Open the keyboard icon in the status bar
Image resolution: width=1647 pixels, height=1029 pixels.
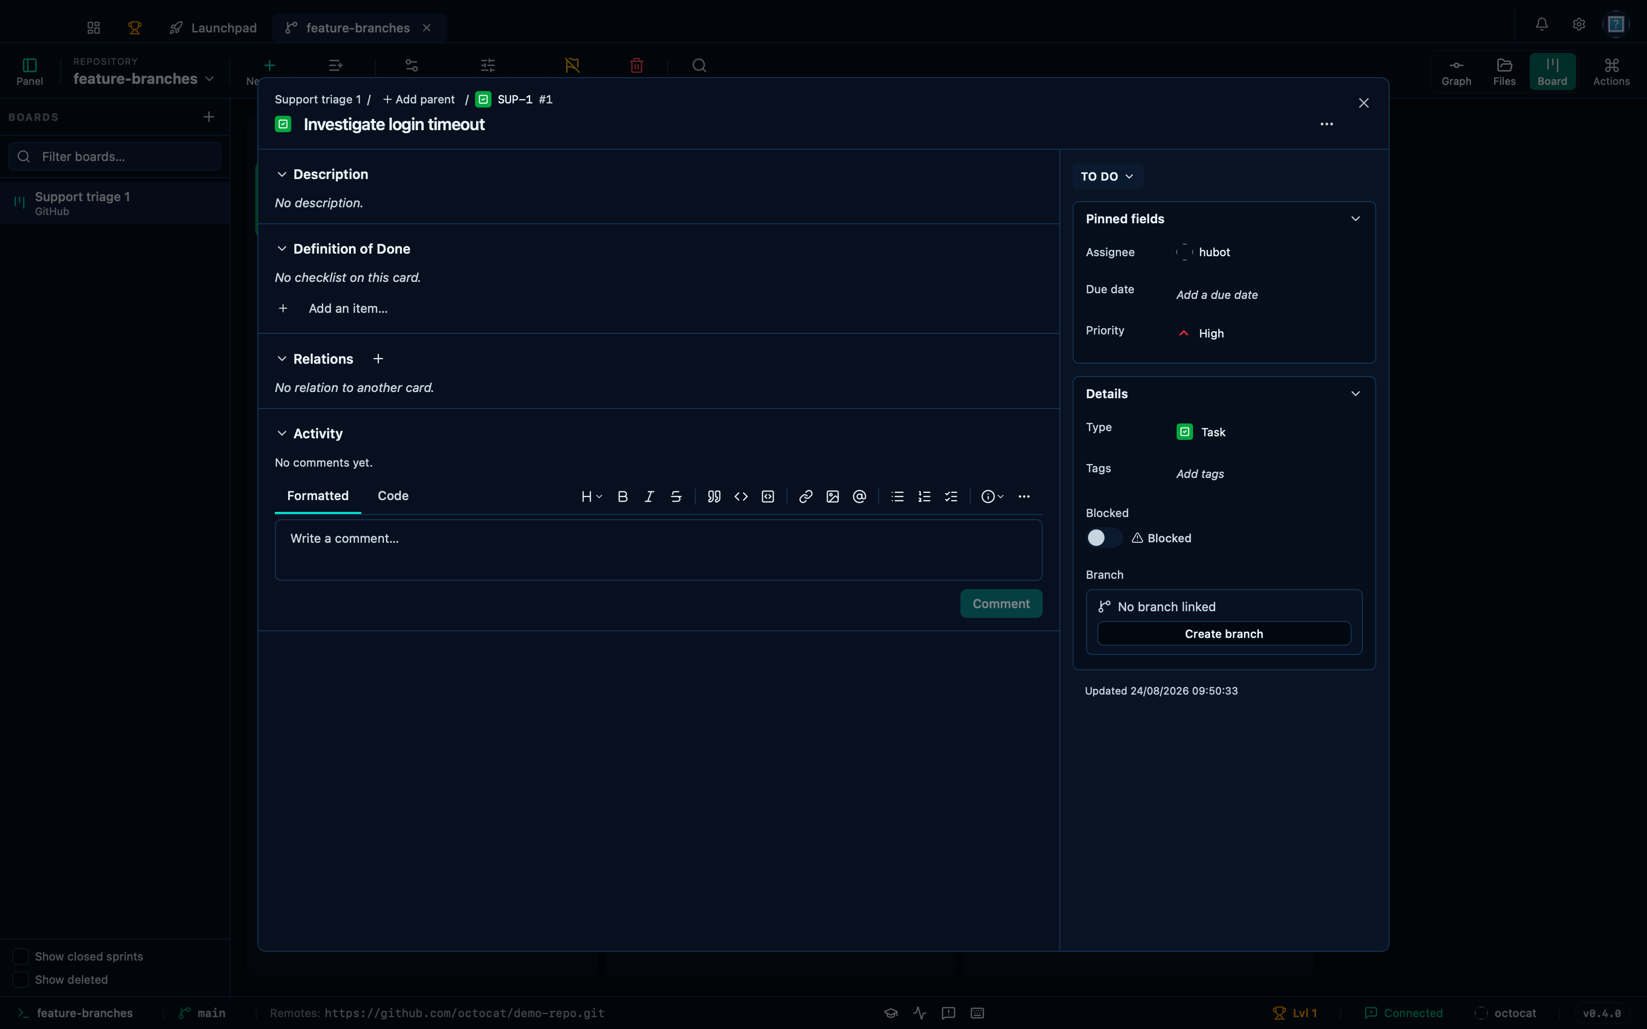click(x=977, y=1013)
